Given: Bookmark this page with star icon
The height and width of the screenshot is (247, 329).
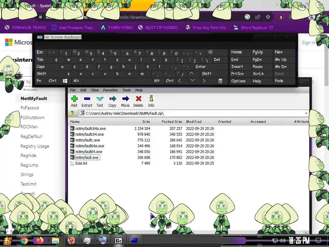Looking at the screenshot, I should [268, 17].
